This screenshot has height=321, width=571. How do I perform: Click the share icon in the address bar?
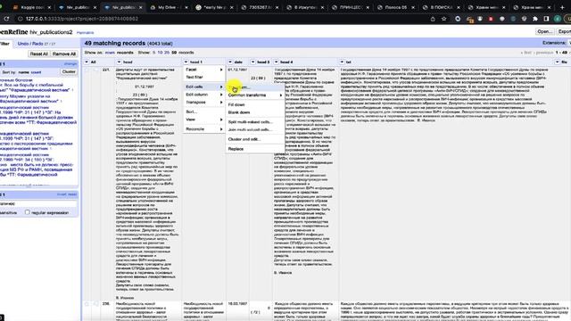click(433, 19)
